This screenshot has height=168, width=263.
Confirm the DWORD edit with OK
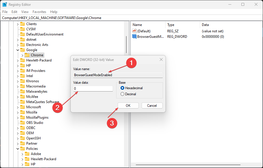pyautogui.click(x=128, y=106)
